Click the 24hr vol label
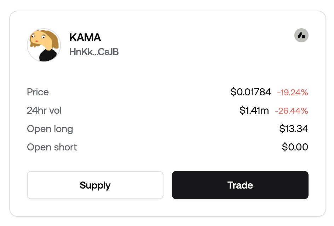Viewport: 334px width, 226px height. [44, 110]
